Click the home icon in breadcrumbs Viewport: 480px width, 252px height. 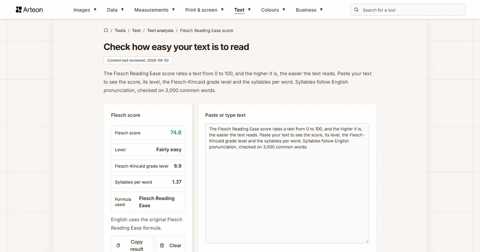coord(106,30)
